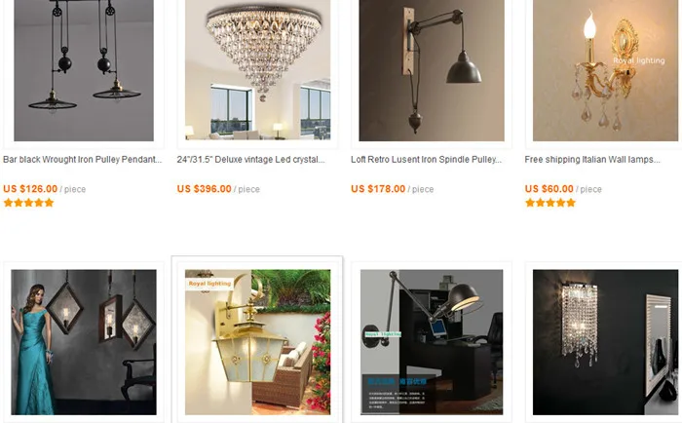Viewport: 682px width, 423px height.
Task: Open the swing-arm desk wall lamp image
Action: [432, 342]
